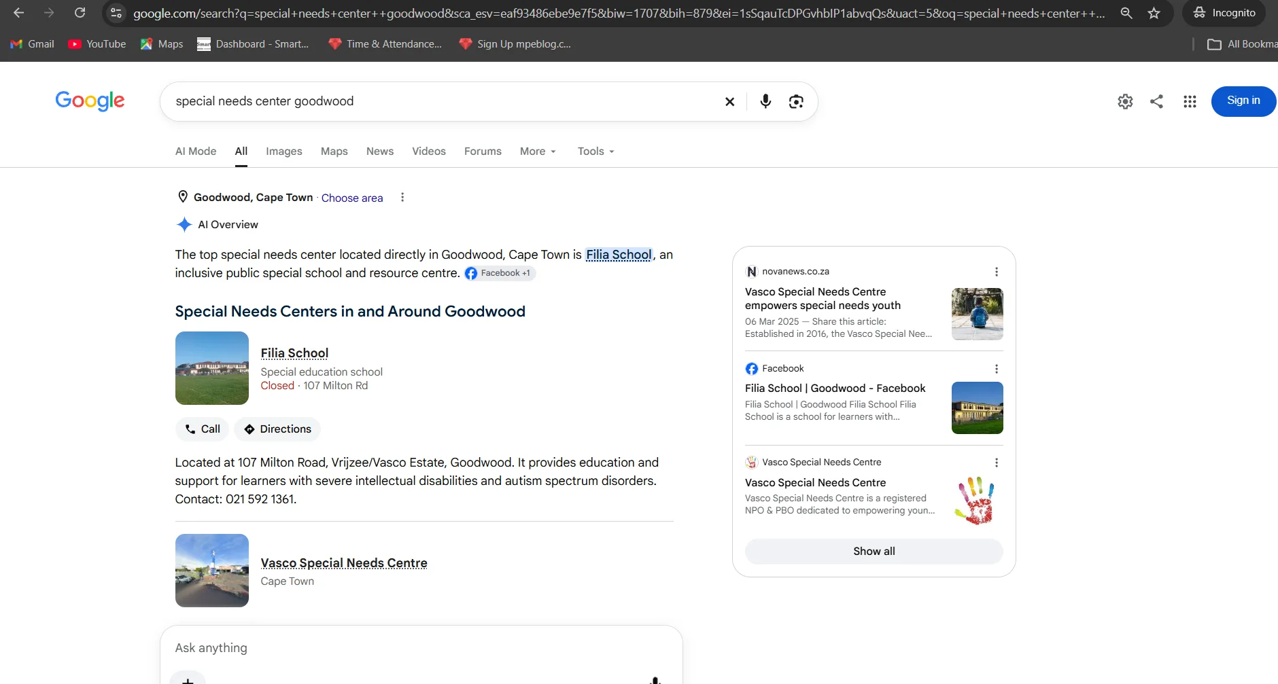Viewport: 1278px width, 684px height.
Task: Switch to the News tab
Action: click(380, 151)
